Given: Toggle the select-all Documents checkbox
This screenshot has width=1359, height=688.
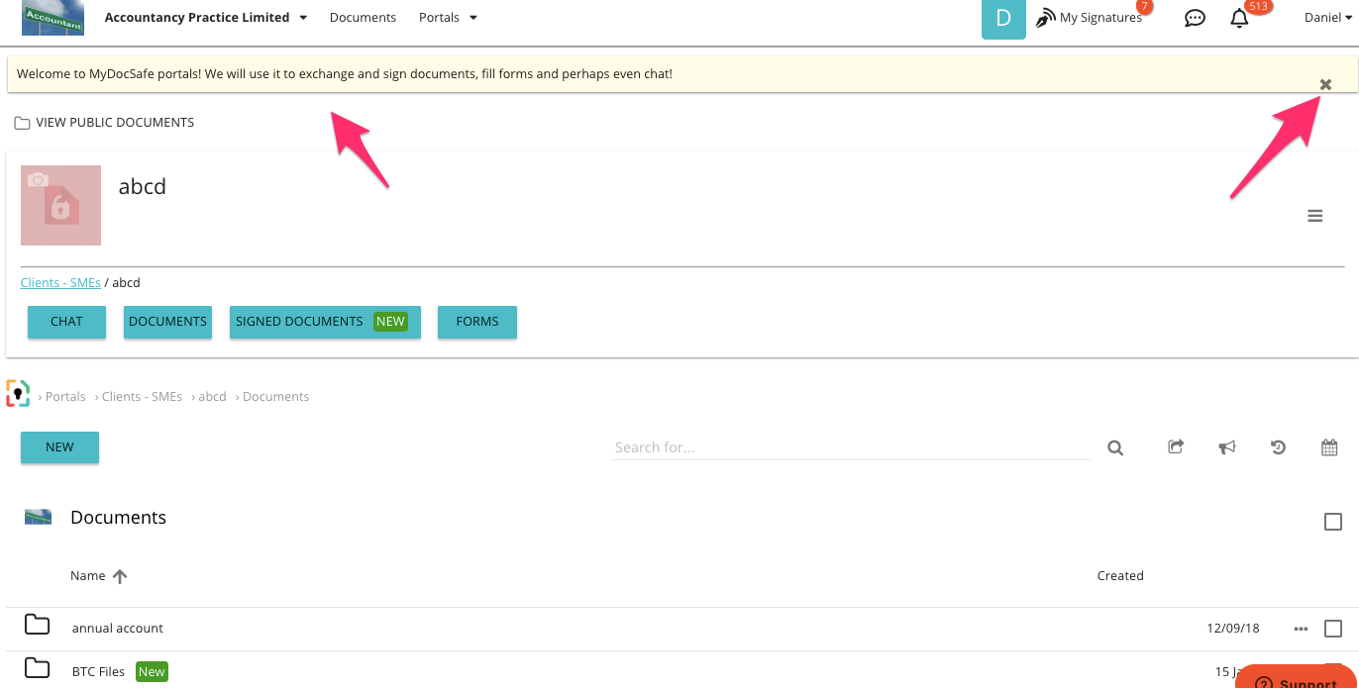Looking at the screenshot, I should coord(1333,522).
